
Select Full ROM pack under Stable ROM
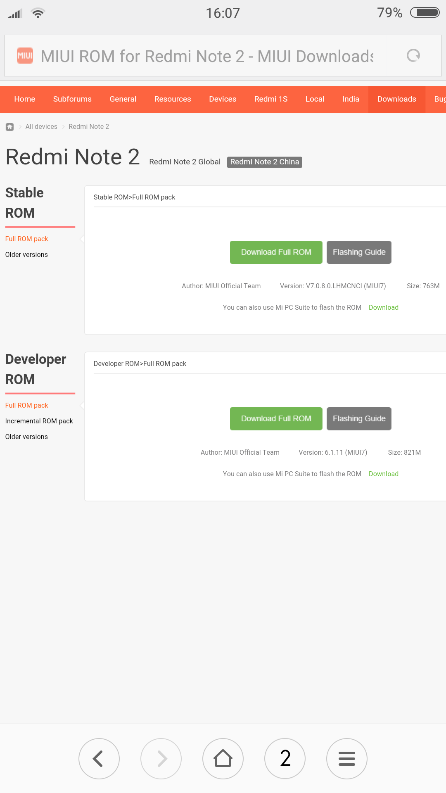[27, 239]
